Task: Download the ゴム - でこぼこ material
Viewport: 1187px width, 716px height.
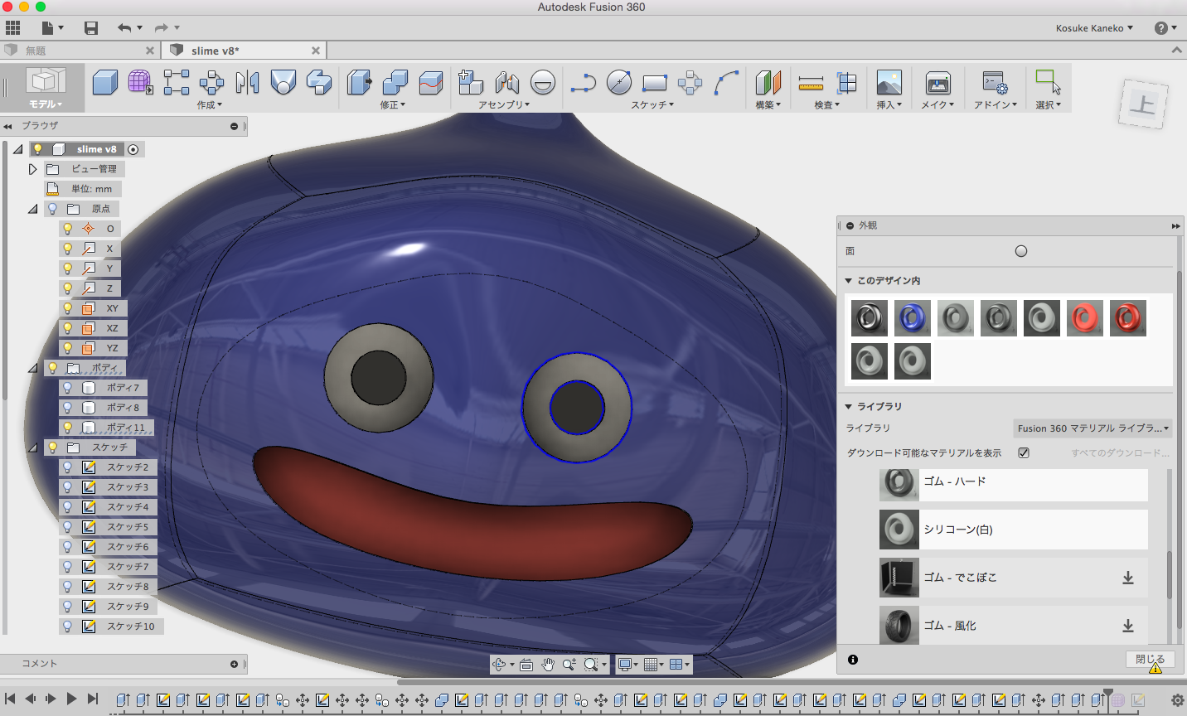Action: tap(1128, 578)
